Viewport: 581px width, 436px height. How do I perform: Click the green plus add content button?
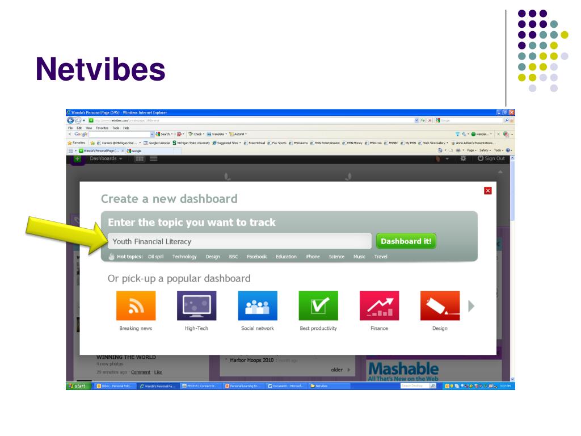tap(77, 159)
